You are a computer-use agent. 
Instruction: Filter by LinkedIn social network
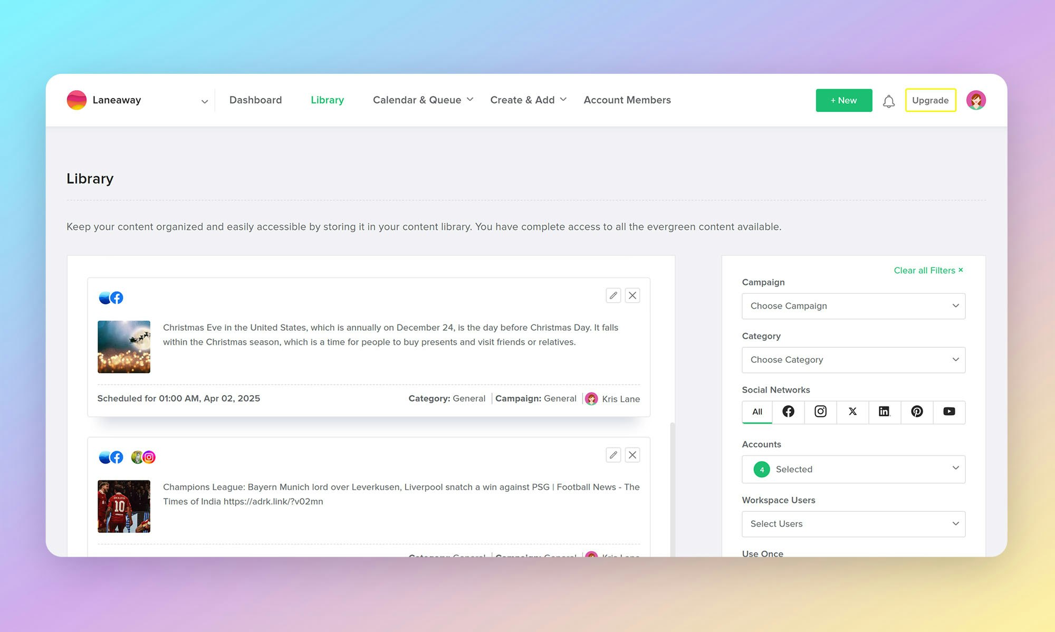[x=885, y=411]
